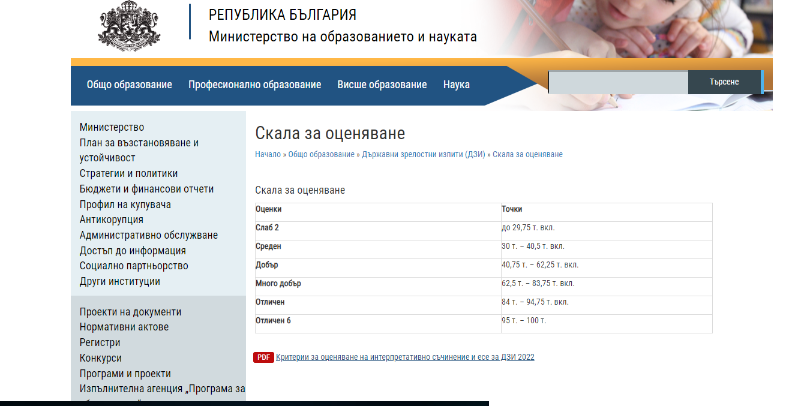Click Държавни зрелостни изпити (ДЗИ) breadcrumb
Viewport: 804px width, 406px height.
point(423,154)
